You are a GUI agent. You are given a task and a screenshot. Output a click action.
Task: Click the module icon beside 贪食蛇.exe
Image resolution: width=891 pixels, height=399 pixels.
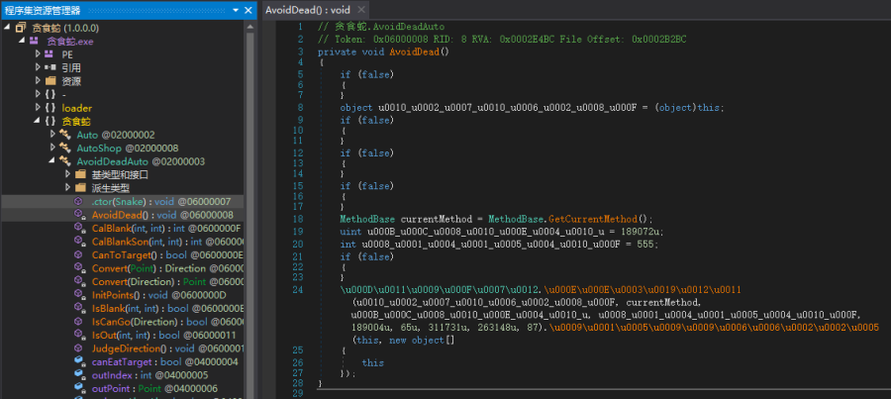(x=35, y=41)
